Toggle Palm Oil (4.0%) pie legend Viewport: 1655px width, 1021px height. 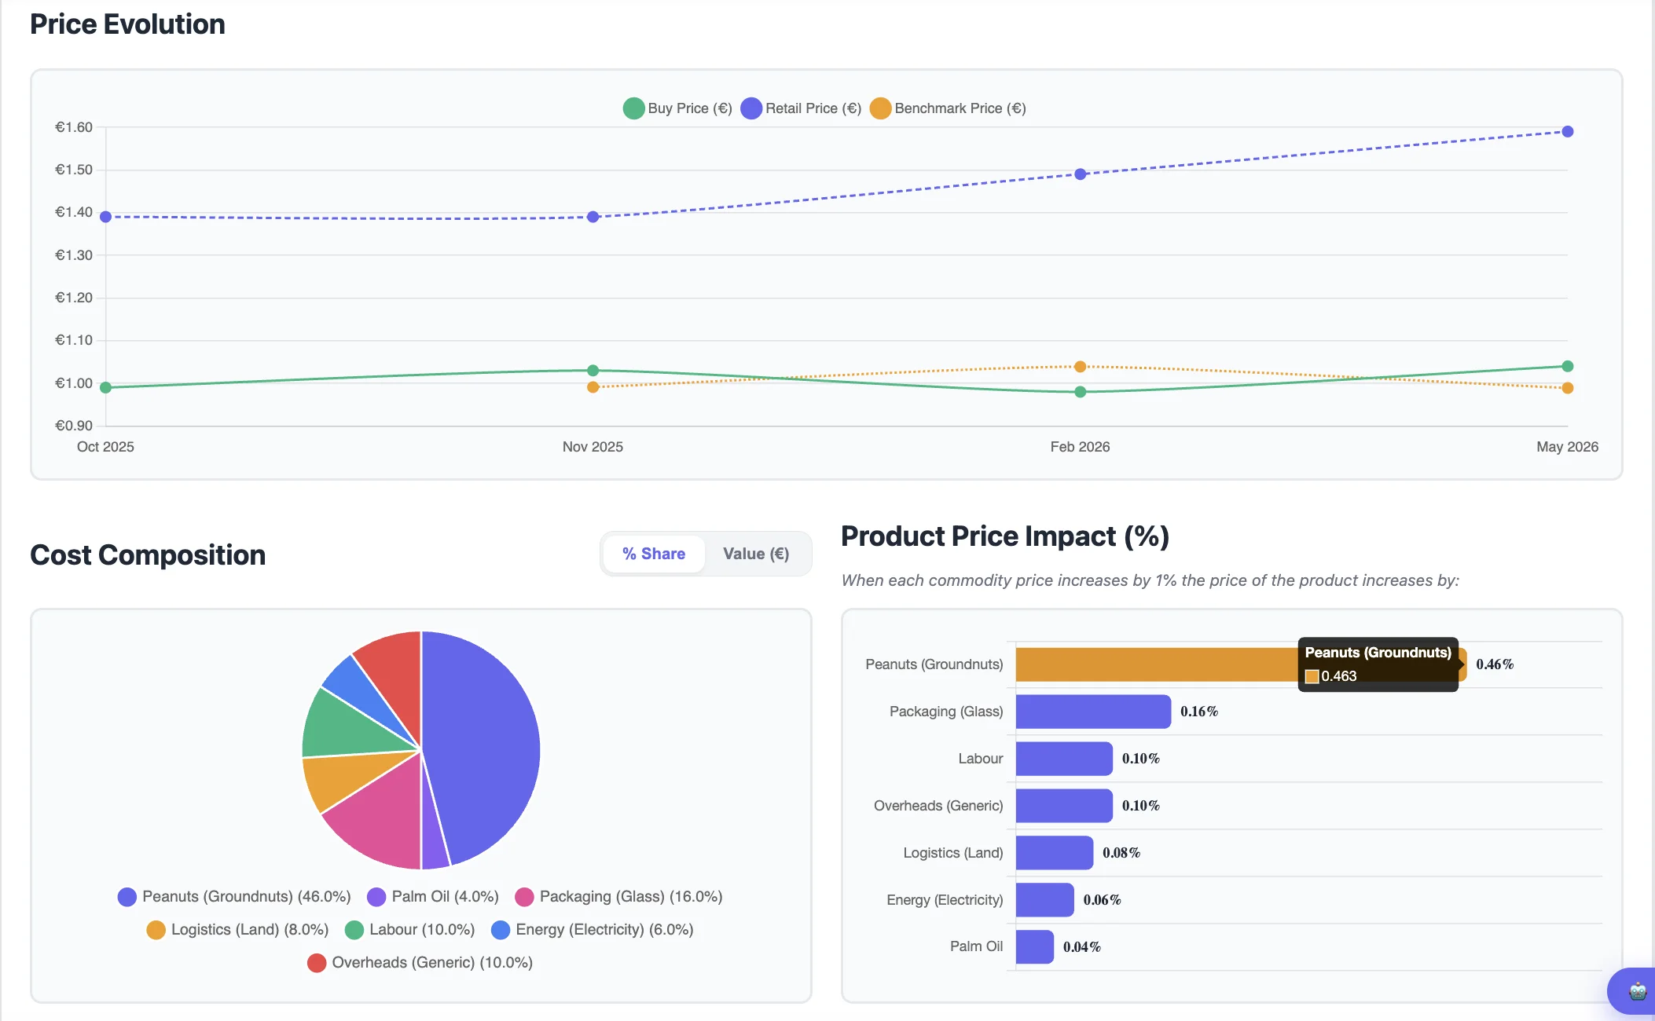pyautogui.click(x=433, y=897)
